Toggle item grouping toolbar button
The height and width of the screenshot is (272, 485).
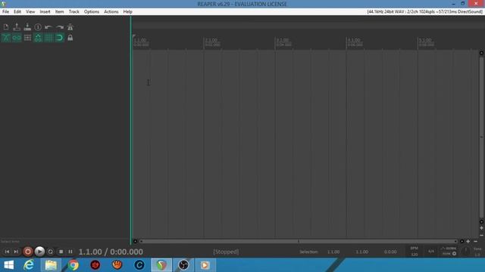click(17, 38)
